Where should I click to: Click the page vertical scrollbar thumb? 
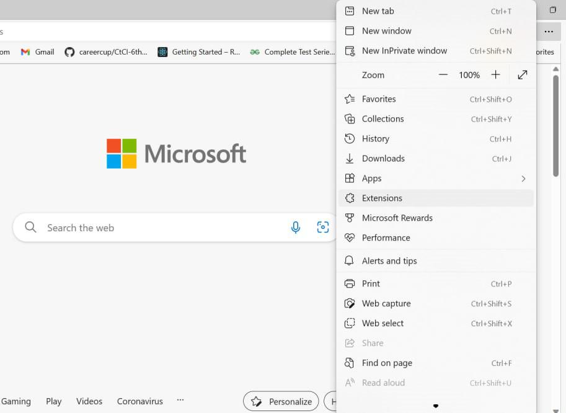click(556, 125)
